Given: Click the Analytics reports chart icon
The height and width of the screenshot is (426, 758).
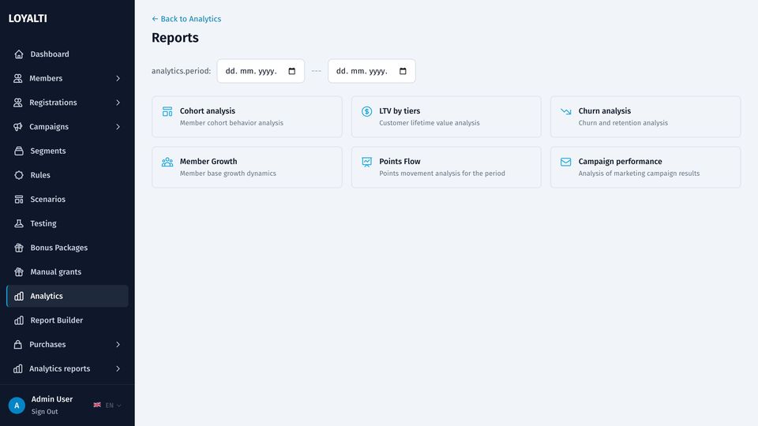Looking at the screenshot, I should (18, 368).
